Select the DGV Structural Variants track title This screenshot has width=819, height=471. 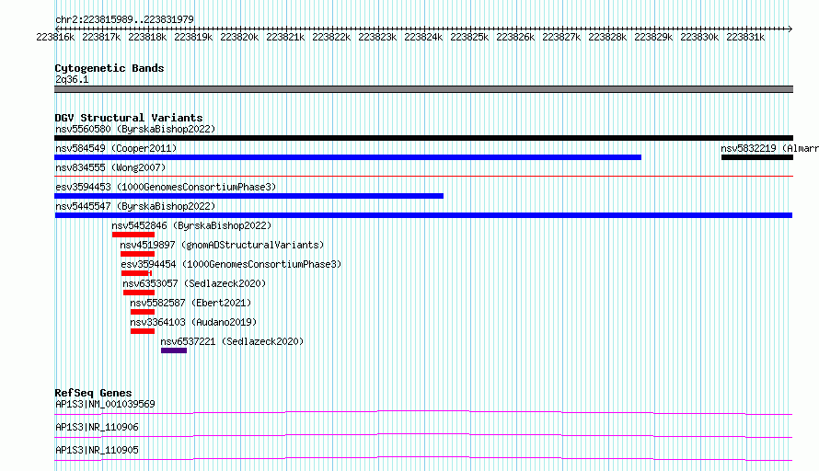click(x=129, y=118)
